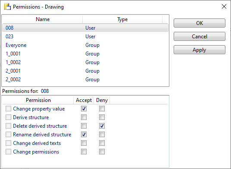Uncheck Accept for Rename derived structure
This screenshot has height=169, width=231.
point(84,135)
